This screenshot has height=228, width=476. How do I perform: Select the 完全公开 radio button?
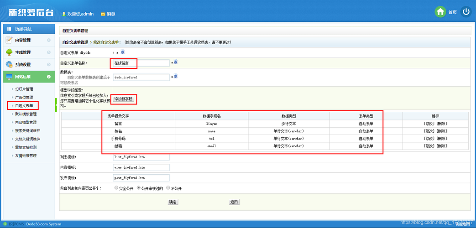pyautogui.click(x=116, y=187)
